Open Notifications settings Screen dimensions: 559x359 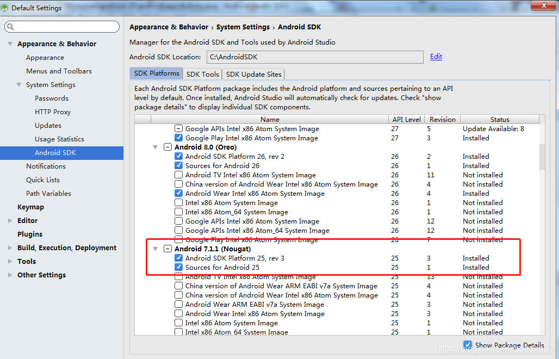pyautogui.click(x=46, y=166)
